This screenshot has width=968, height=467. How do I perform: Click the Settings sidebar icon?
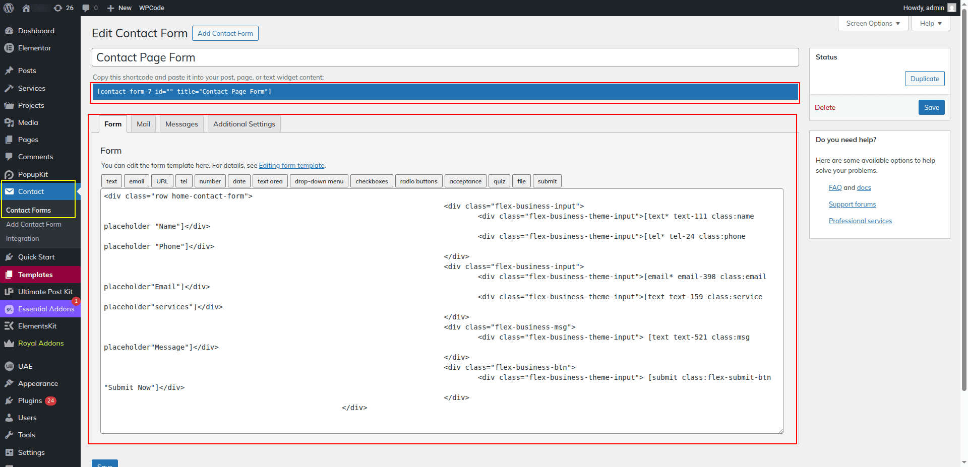[x=9, y=452]
